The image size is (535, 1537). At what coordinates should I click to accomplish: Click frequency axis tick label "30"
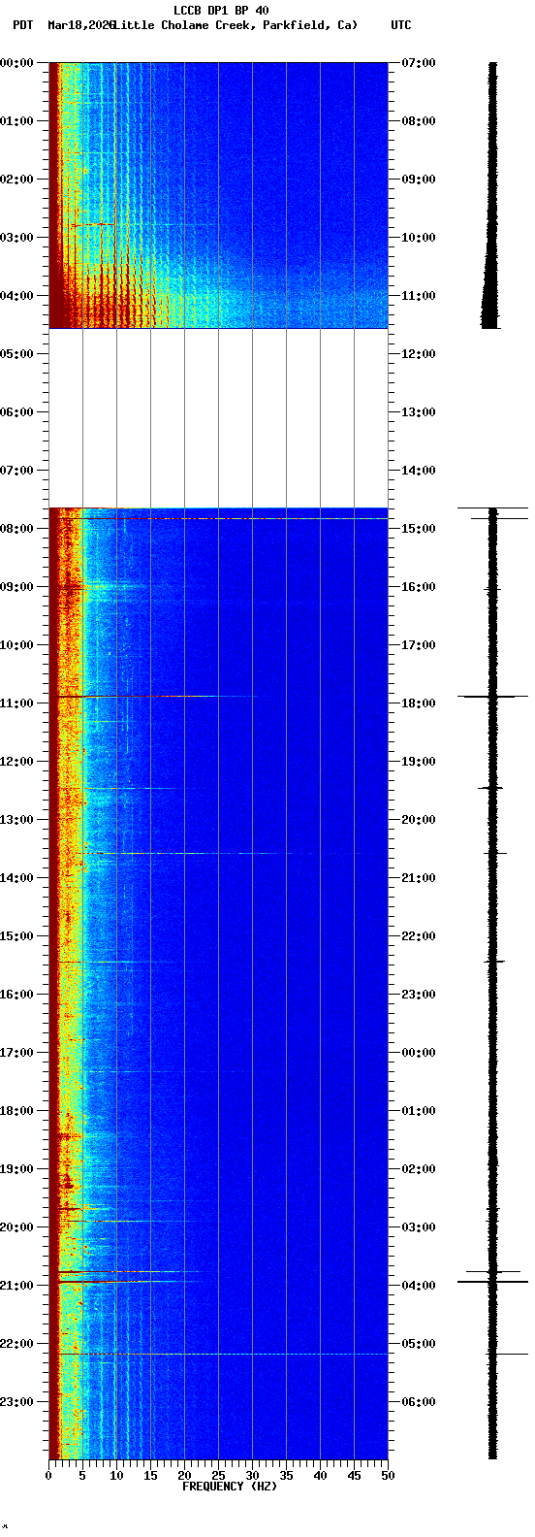252,1476
